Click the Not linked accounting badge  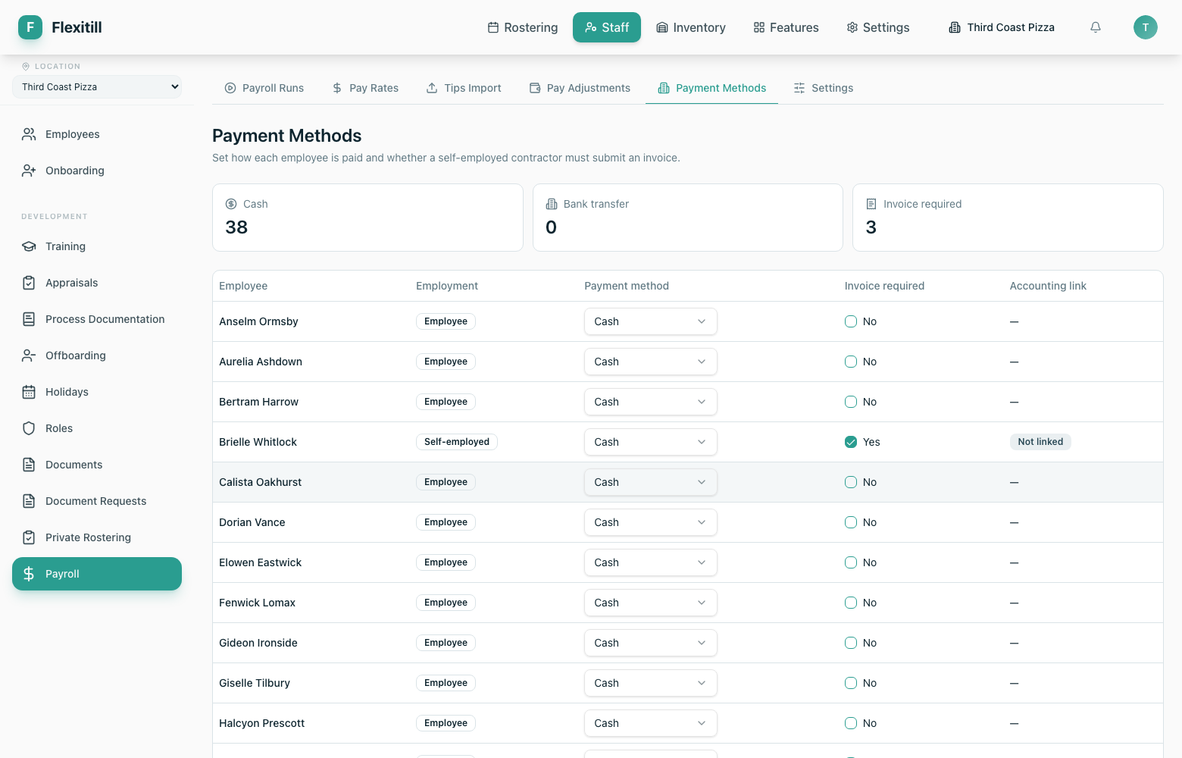point(1040,442)
